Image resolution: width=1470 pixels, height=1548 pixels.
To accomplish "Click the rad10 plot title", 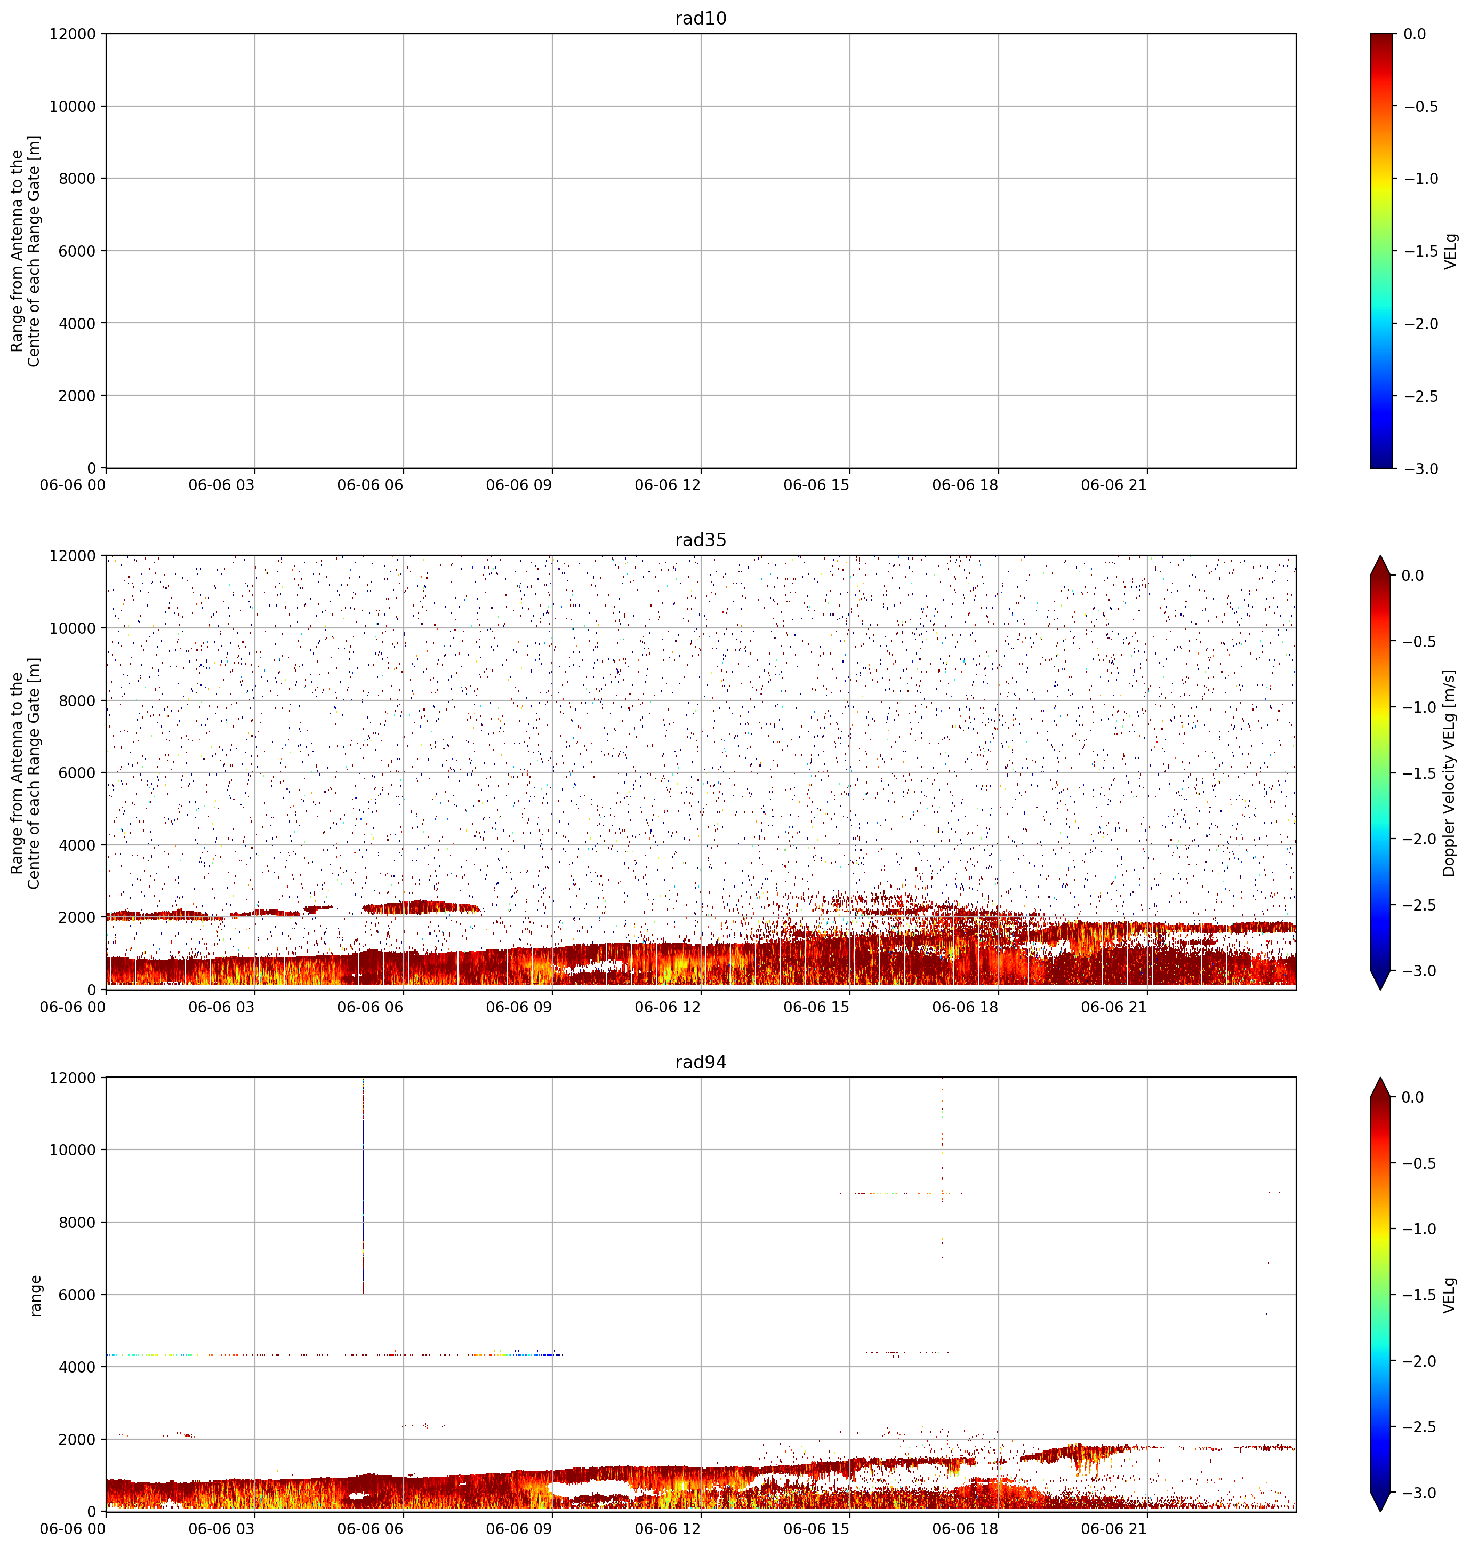I will click(x=701, y=18).
